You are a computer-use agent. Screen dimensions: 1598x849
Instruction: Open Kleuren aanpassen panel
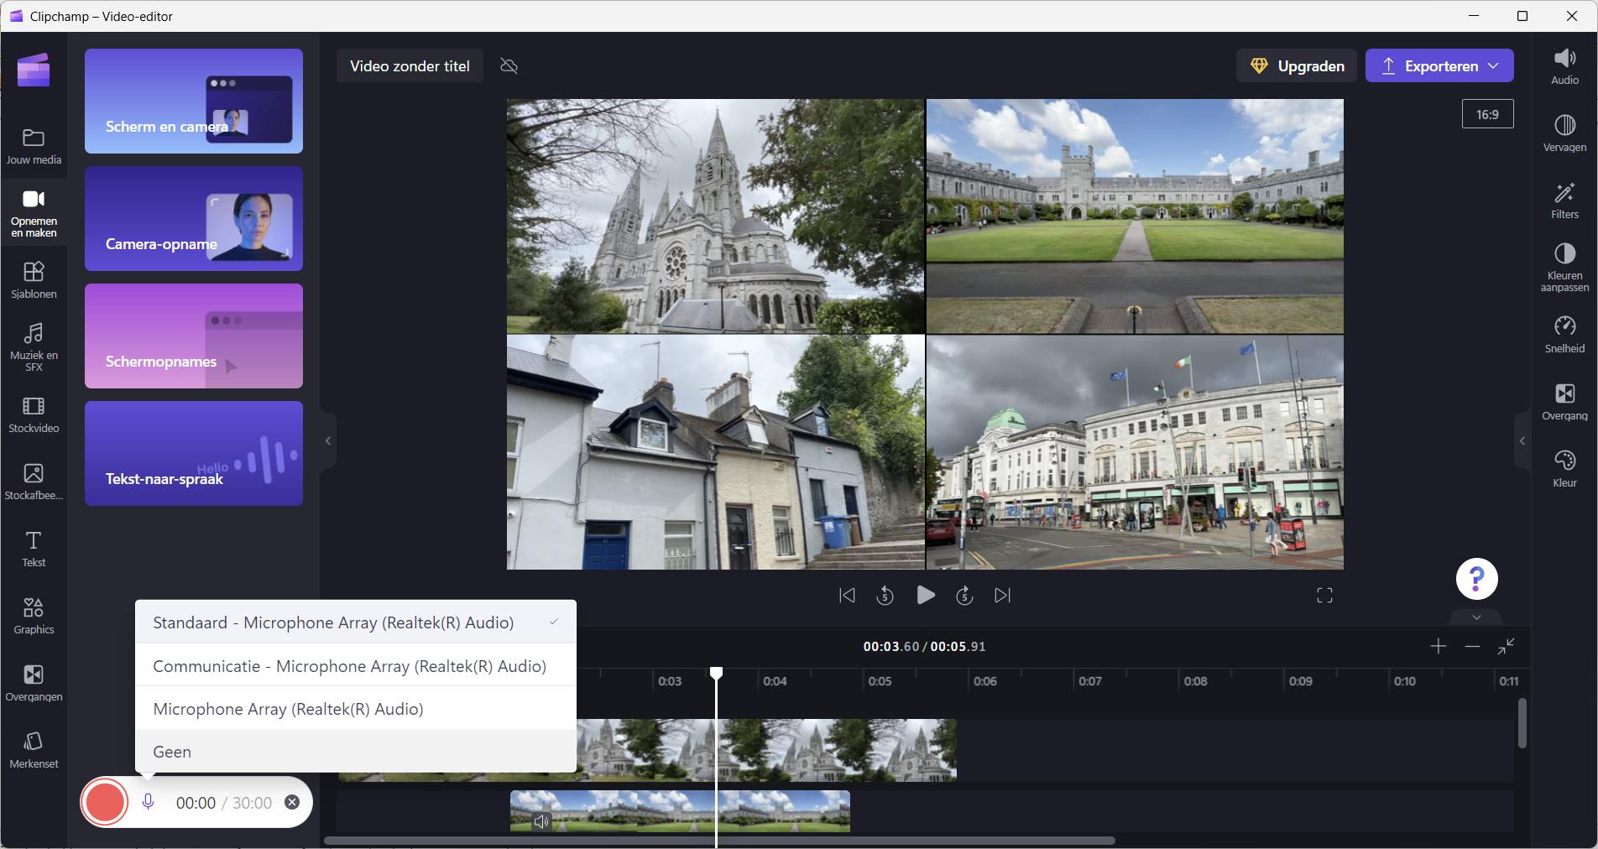coord(1564,267)
